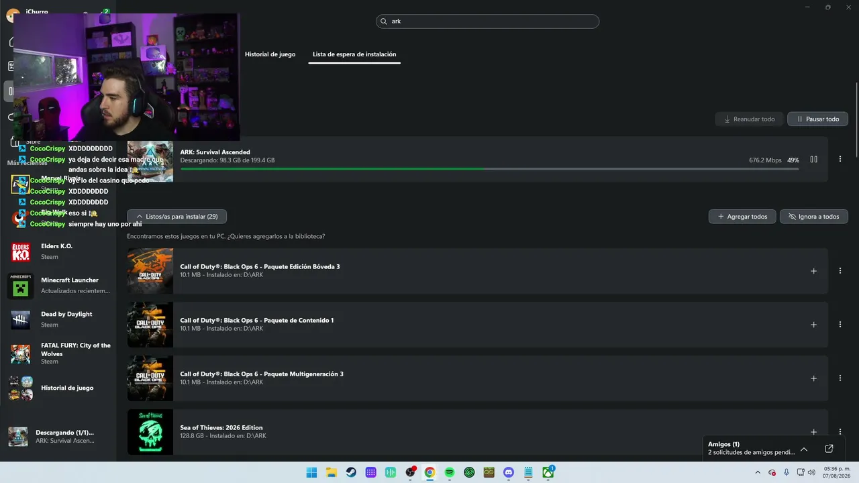The height and width of the screenshot is (483, 859).
Task: Open the purple grid app in taskbar
Action: click(x=370, y=472)
